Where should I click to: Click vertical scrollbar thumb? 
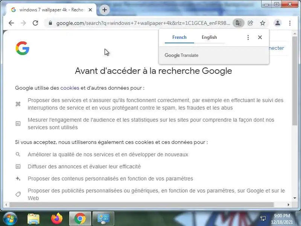tap(295, 81)
